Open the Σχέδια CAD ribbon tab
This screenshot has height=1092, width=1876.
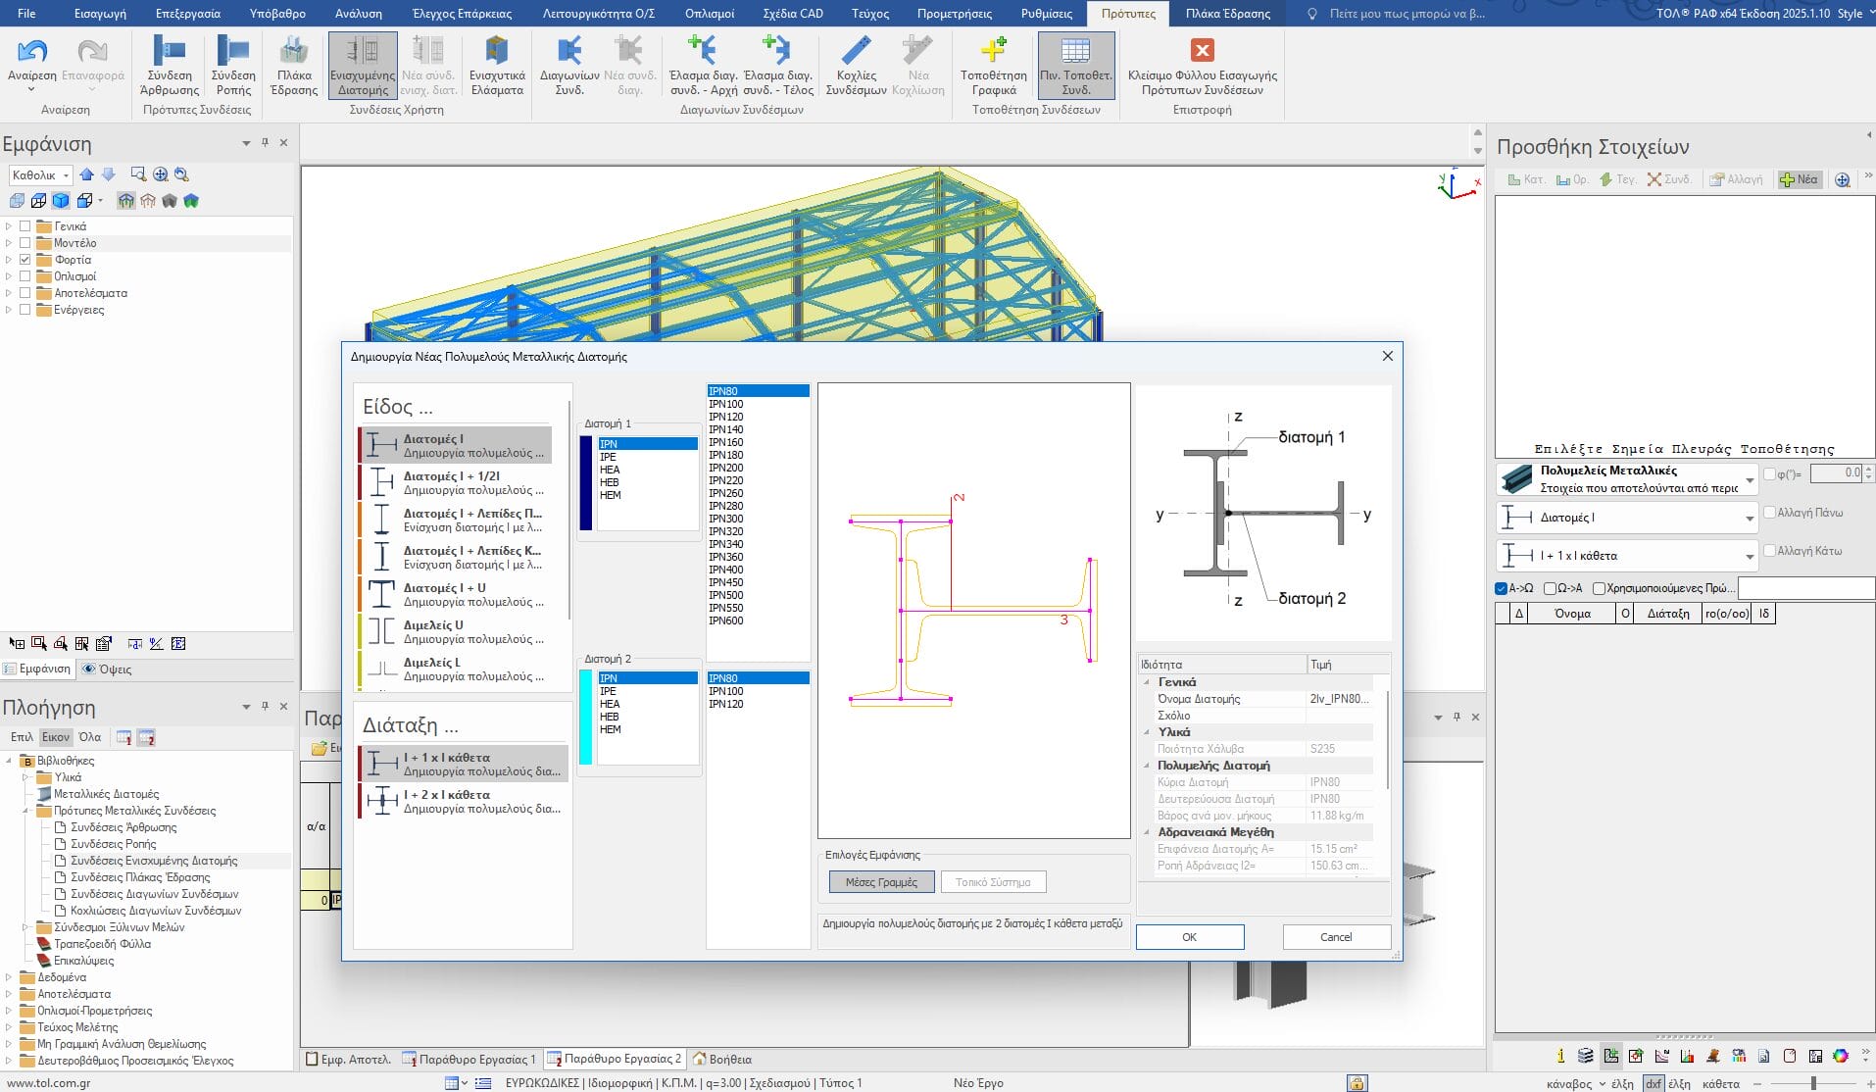click(792, 14)
